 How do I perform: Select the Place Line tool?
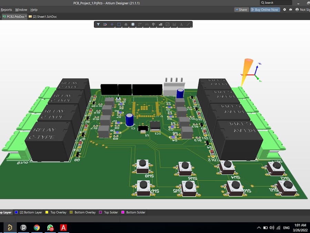[x=188, y=25]
